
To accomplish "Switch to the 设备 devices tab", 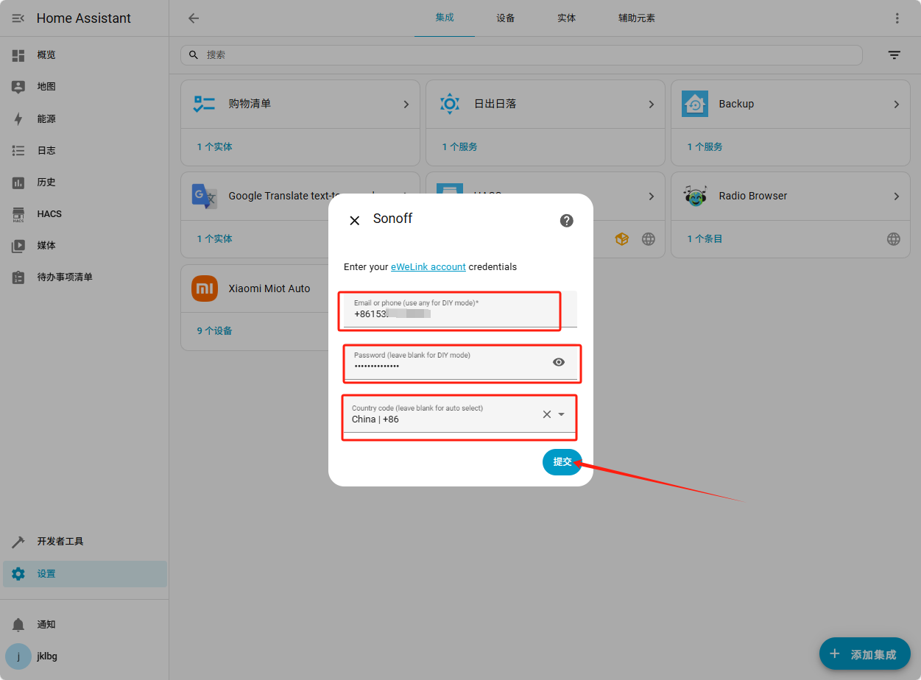I will 506,18.
